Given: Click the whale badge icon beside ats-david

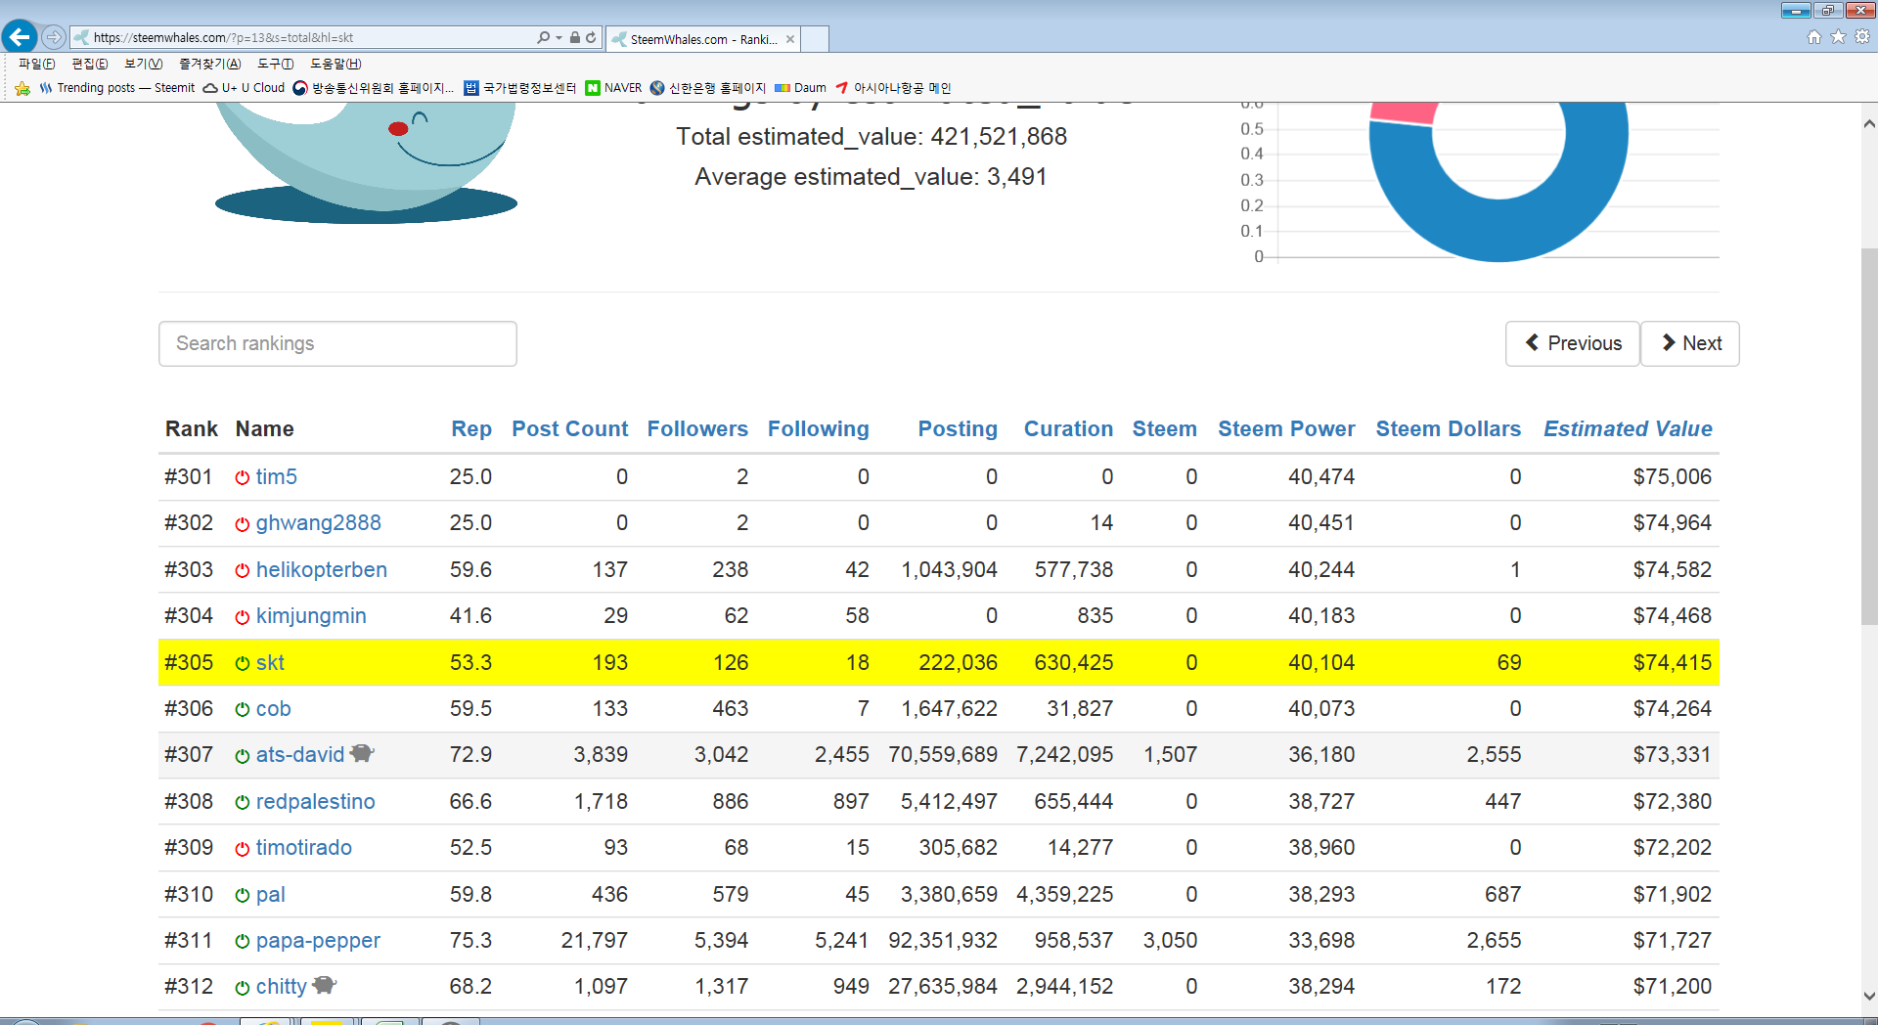Looking at the screenshot, I should coord(362,753).
